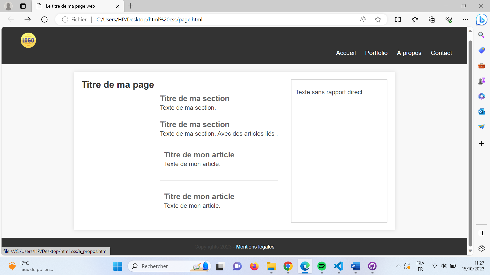The height and width of the screenshot is (275, 490).
Task: Open Outlook icon in Edge sidebar
Action: pos(481,112)
